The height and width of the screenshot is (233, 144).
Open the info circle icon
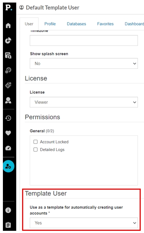[x=8, y=210]
